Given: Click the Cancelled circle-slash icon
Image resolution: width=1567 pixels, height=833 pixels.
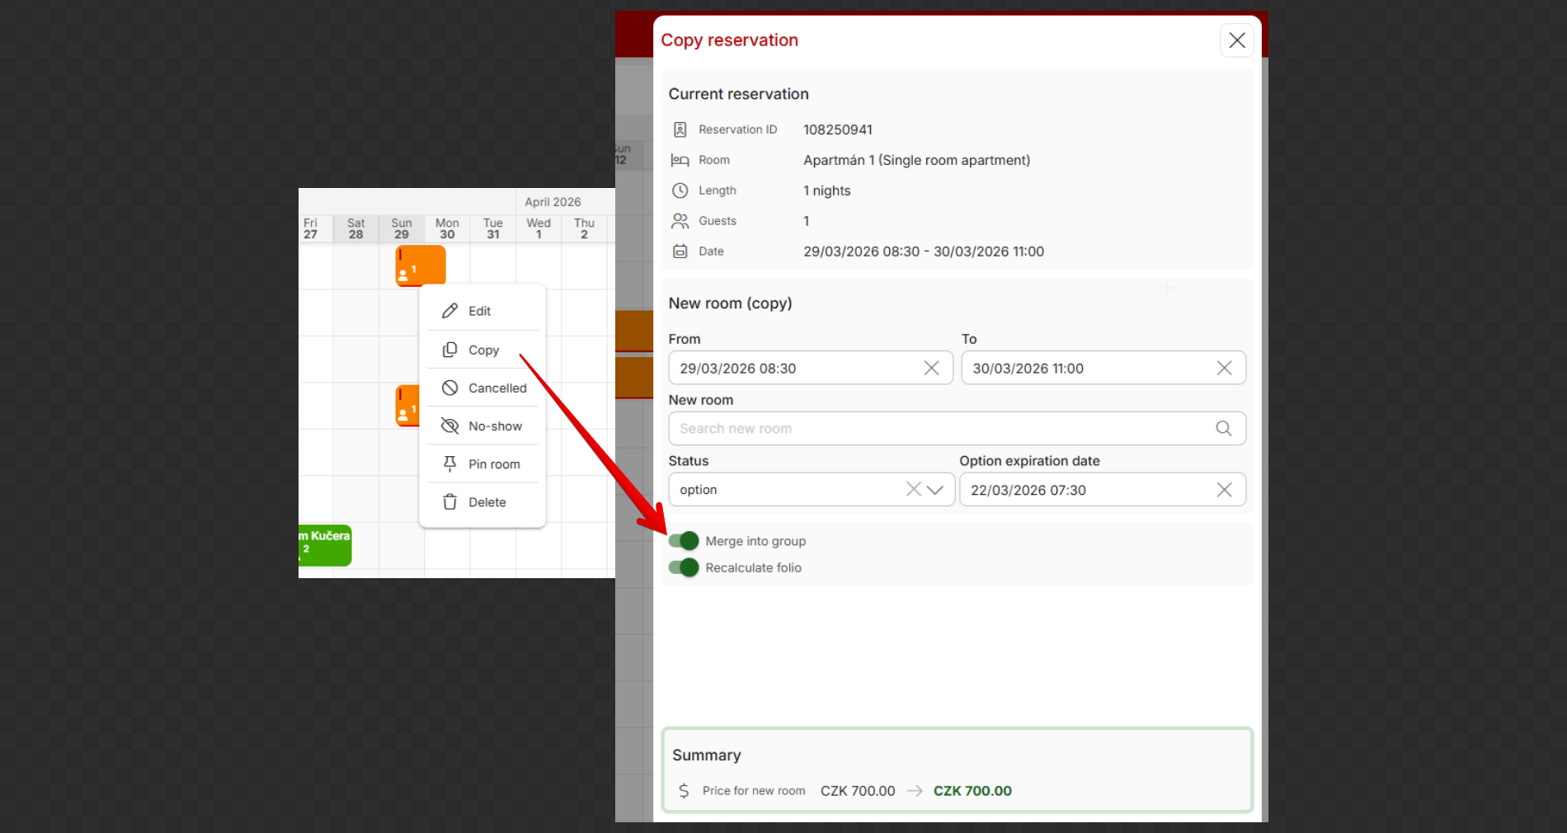Looking at the screenshot, I should [x=449, y=388].
